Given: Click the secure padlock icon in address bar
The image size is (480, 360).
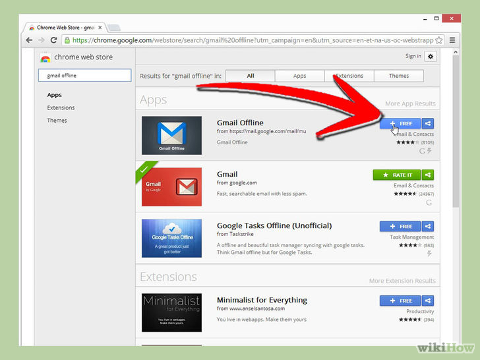Looking at the screenshot, I should click(x=67, y=40).
